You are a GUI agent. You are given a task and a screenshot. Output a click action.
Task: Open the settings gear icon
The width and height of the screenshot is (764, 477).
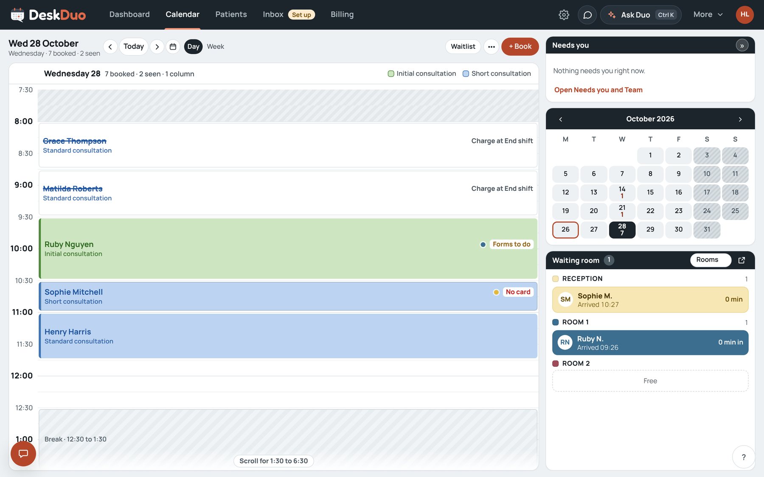pyautogui.click(x=564, y=15)
